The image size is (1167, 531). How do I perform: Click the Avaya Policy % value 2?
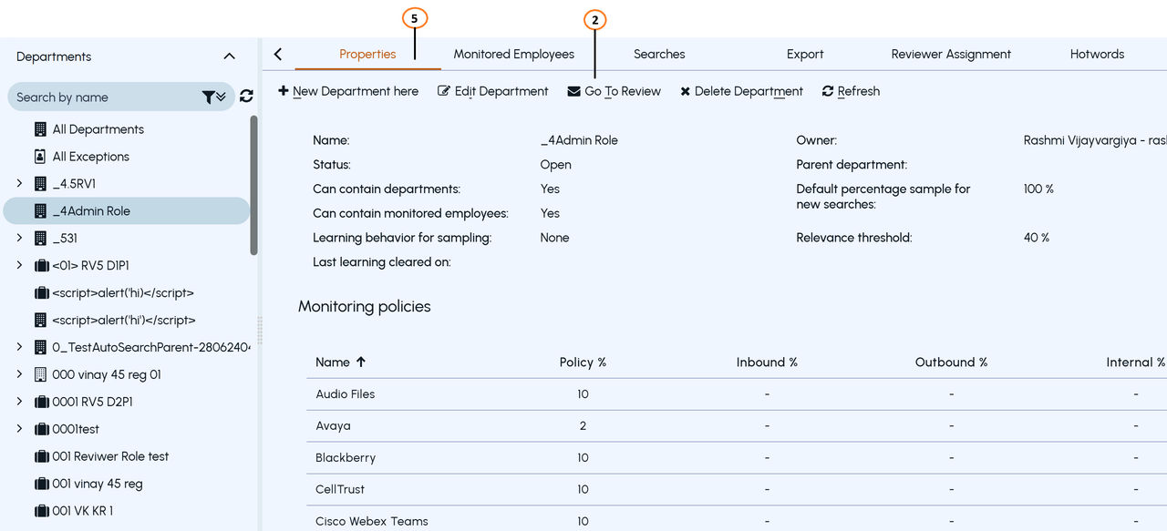[x=583, y=426]
